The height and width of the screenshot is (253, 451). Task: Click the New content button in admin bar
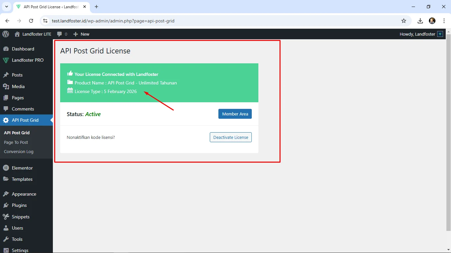[81, 34]
